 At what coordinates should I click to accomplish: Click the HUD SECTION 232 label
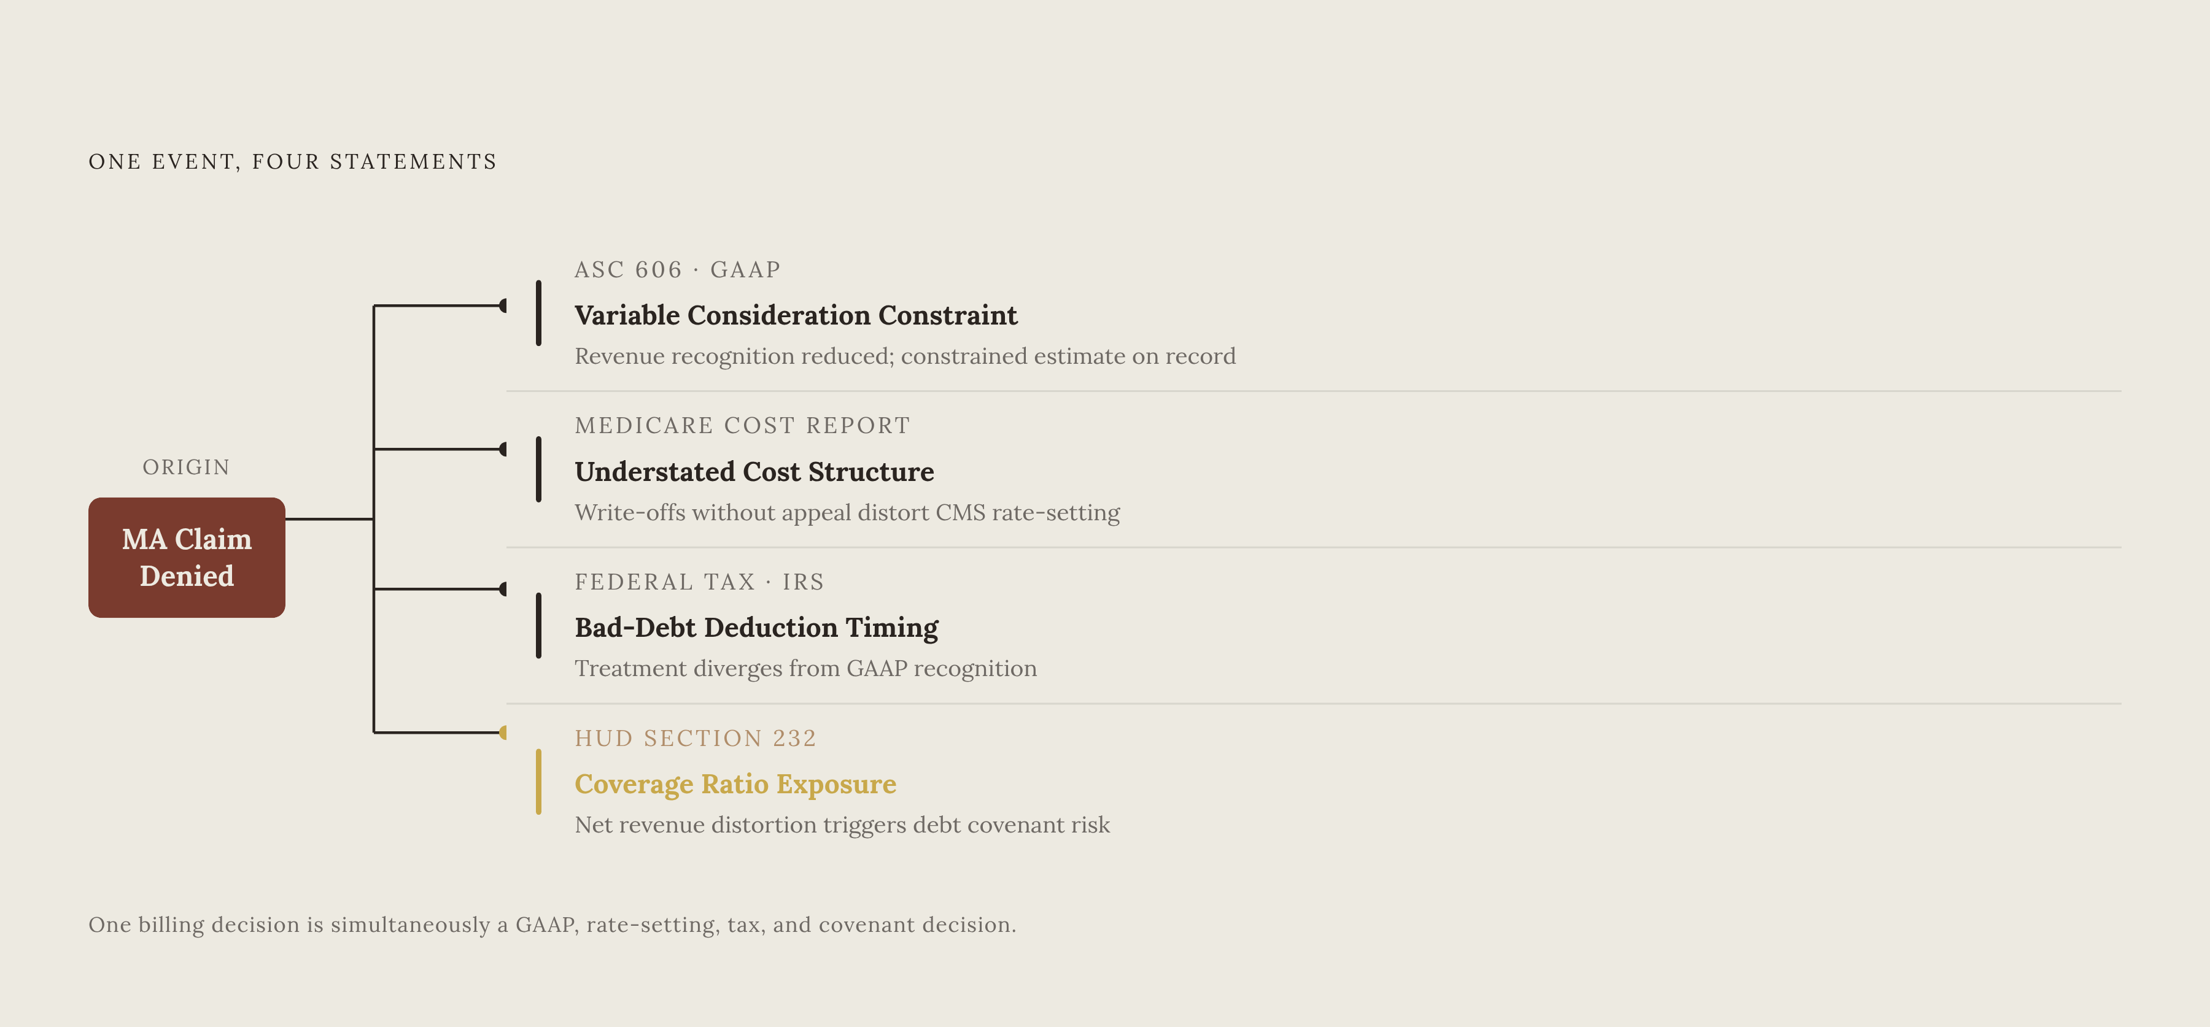coord(696,738)
